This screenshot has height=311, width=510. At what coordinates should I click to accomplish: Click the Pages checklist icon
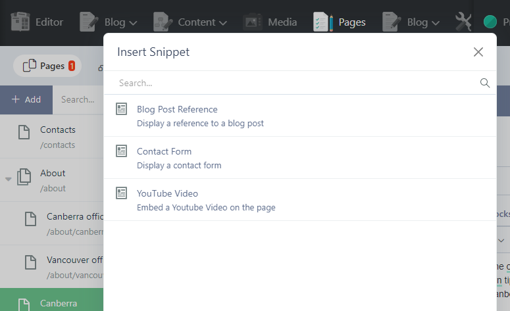[x=323, y=22]
